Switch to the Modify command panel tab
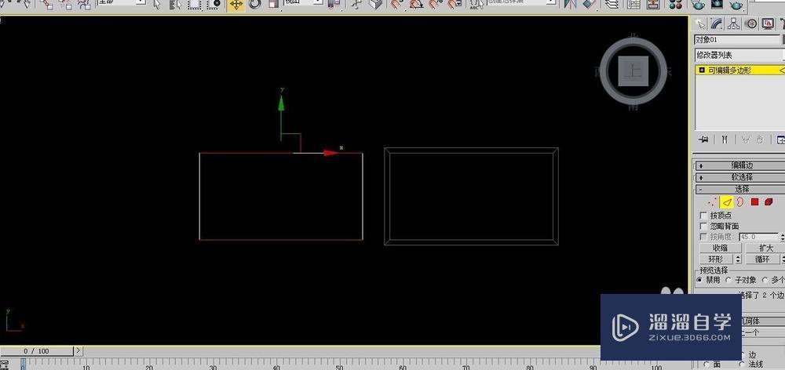785x370 pixels. pos(717,24)
